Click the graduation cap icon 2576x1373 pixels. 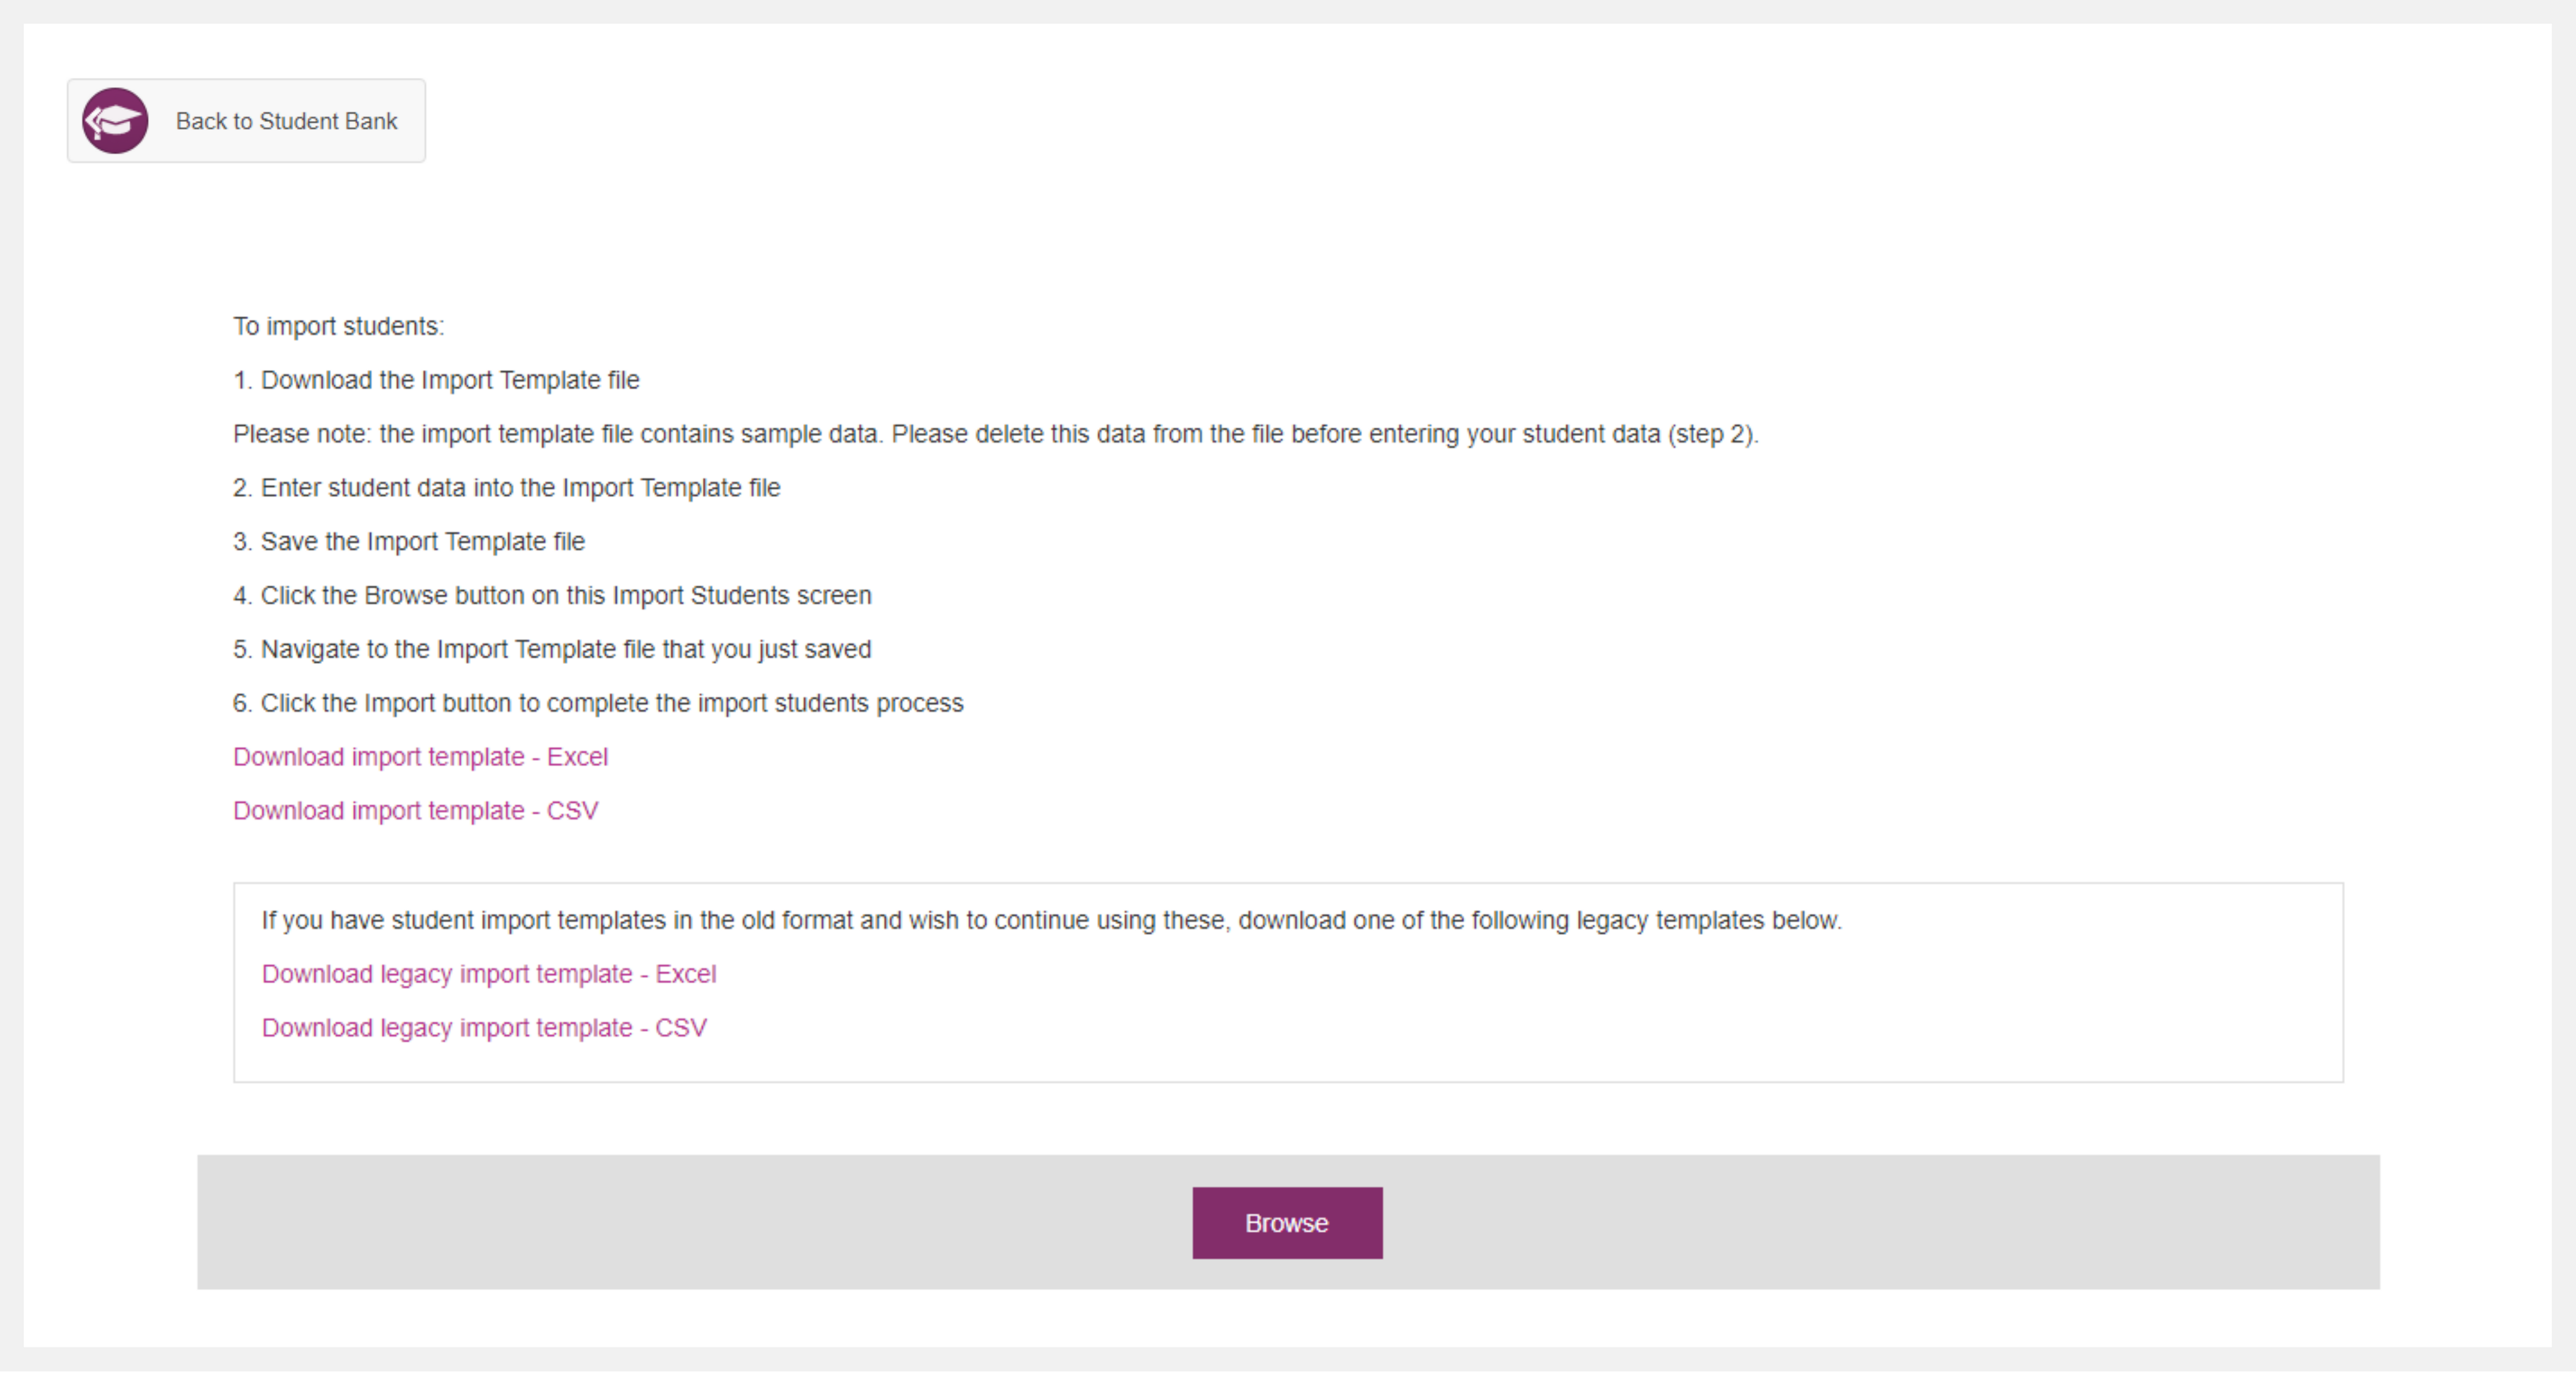tap(115, 121)
